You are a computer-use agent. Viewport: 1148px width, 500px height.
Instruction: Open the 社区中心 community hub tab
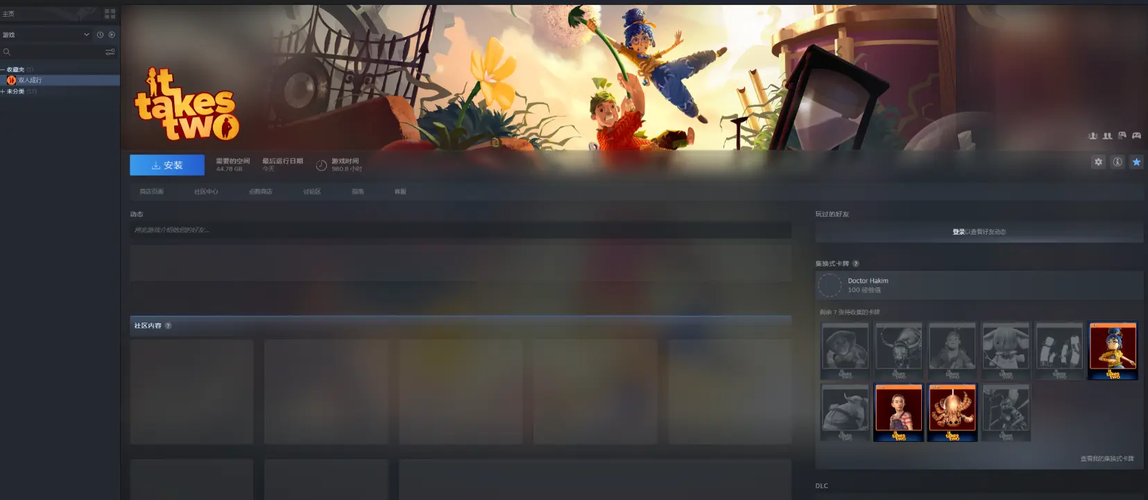coord(206,192)
